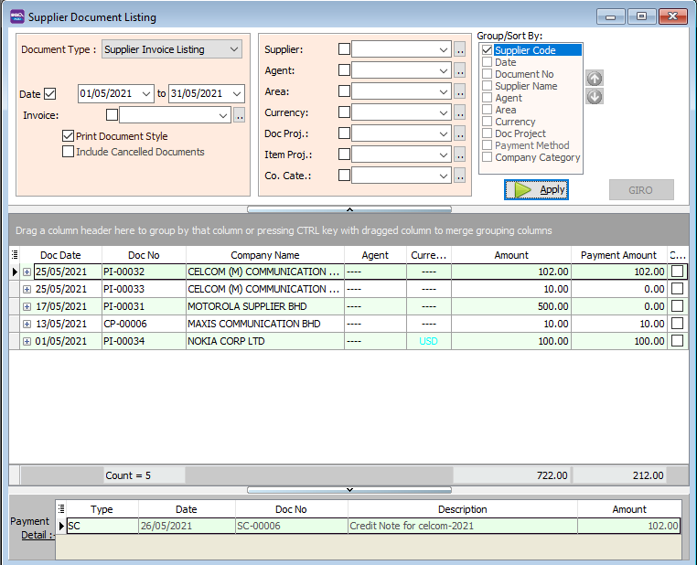Image resolution: width=697 pixels, height=565 pixels.
Task: Click the Apply button
Action: coord(537,189)
